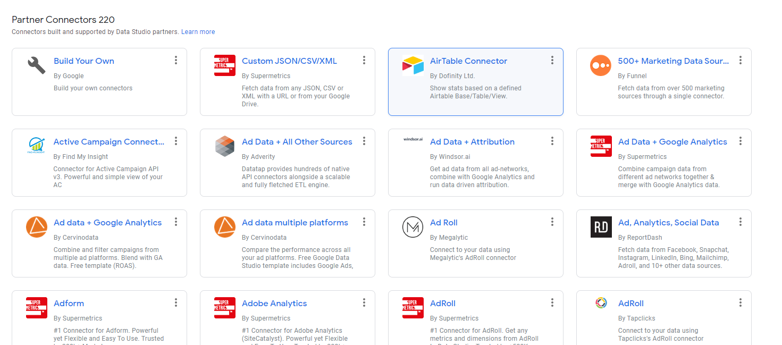
Task: Click the Tapclicks logo icon
Action: 601,303
